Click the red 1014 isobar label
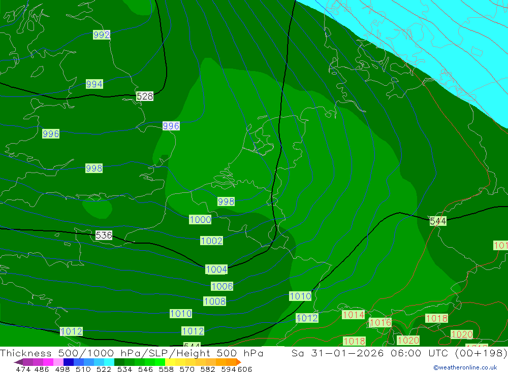The width and height of the screenshot is (508, 372). (353, 315)
